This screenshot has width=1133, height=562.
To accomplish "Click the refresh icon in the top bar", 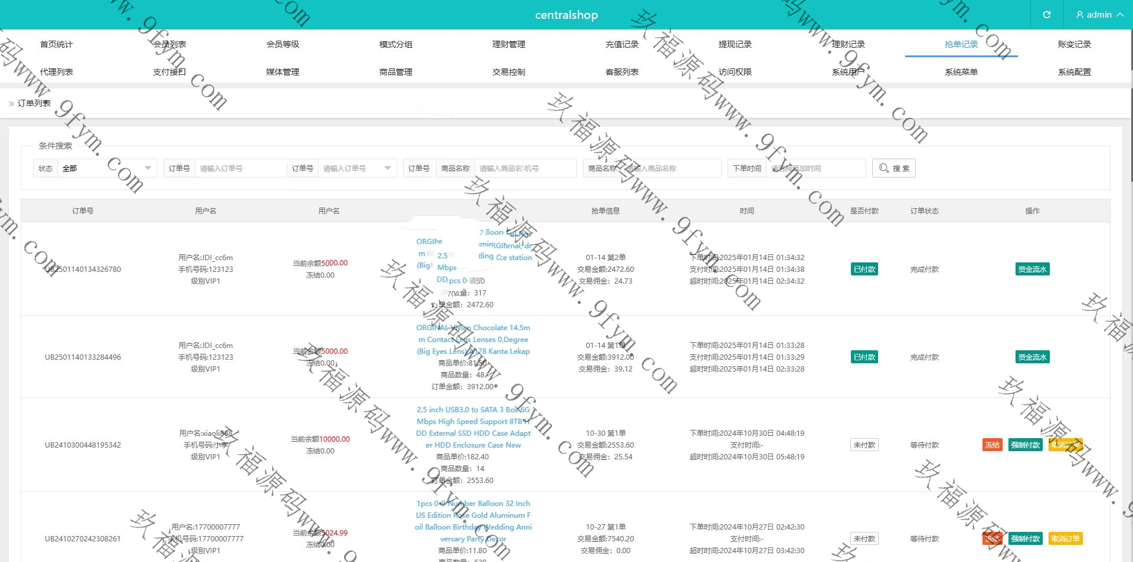I will tap(1046, 15).
